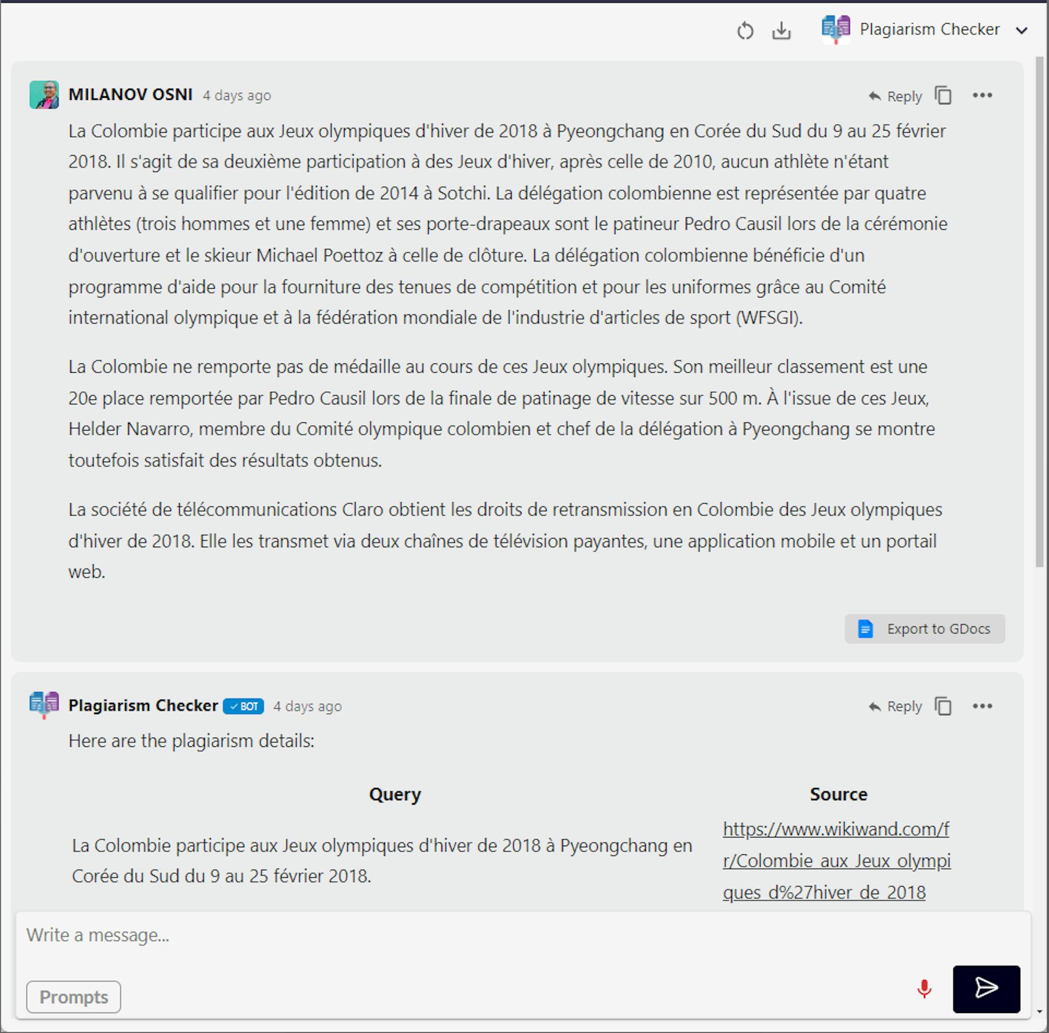
Task: Click the download/export icon top right
Action: tap(780, 29)
